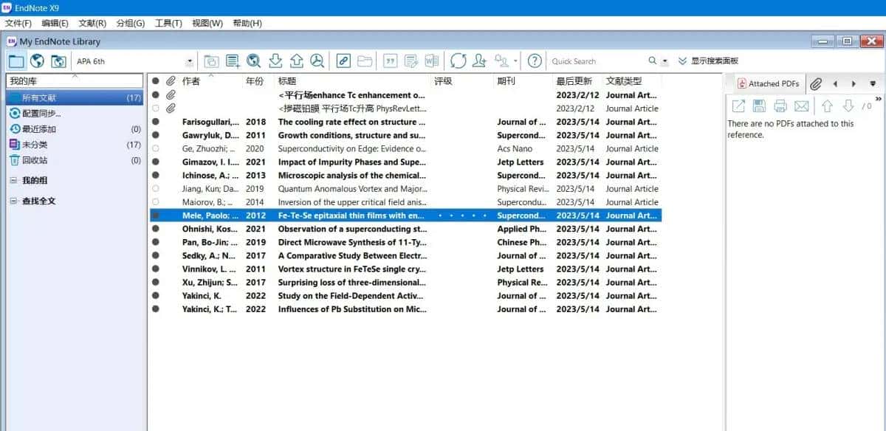Click paperclip column header icon

pos(171,81)
